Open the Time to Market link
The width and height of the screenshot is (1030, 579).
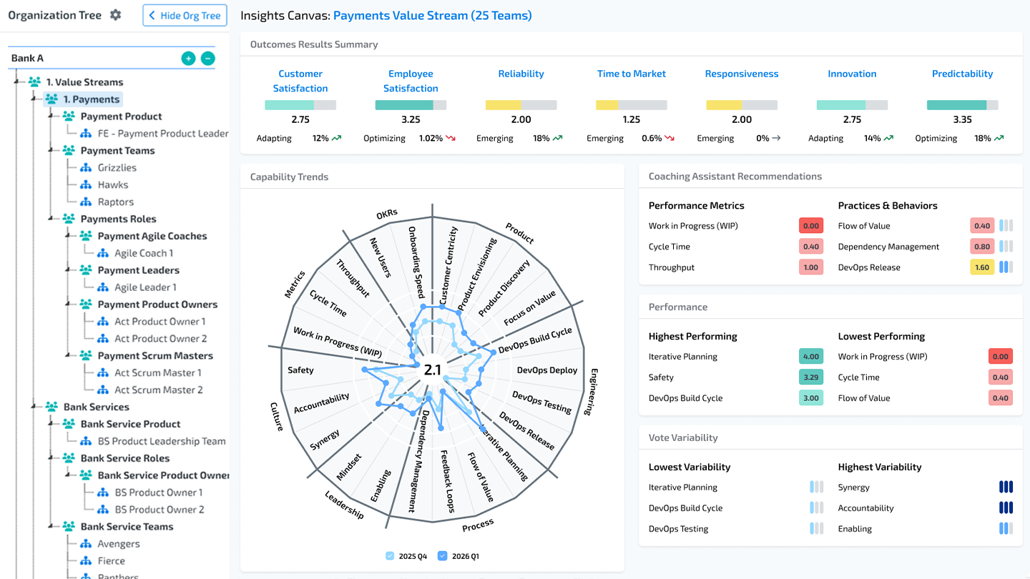point(631,74)
